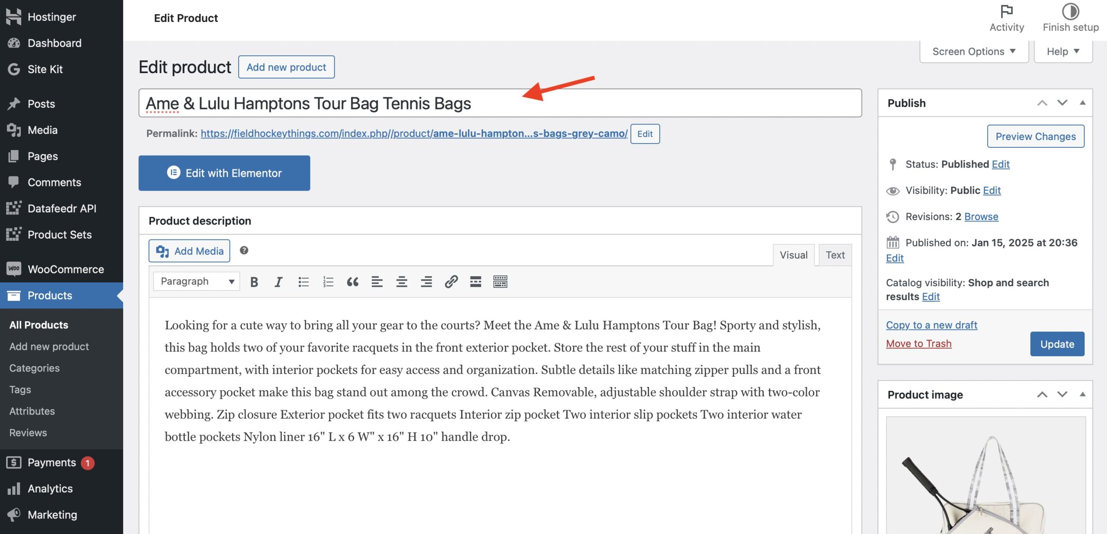Viewport: 1107px width, 534px height.
Task: Move Product image box up
Action: pyautogui.click(x=1042, y=394)
